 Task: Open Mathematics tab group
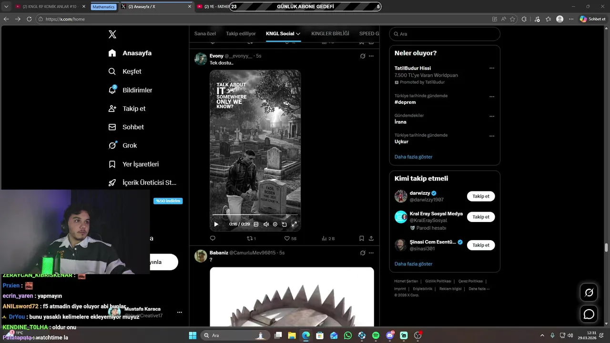pyautogui.click(x=103, y=7)
